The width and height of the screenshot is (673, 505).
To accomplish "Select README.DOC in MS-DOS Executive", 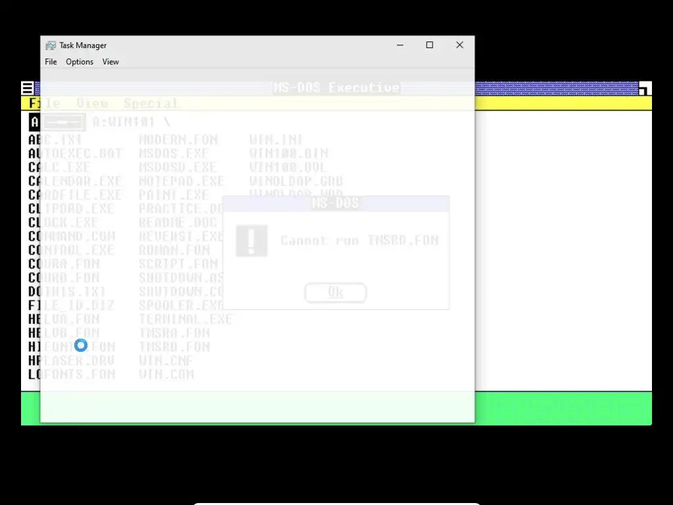I will pos(177,222).
